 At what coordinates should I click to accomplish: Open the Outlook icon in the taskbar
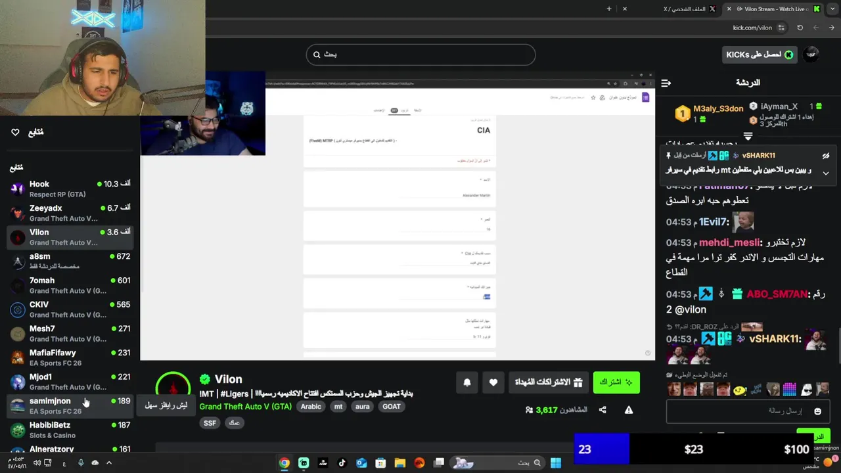tap(361, 462)
